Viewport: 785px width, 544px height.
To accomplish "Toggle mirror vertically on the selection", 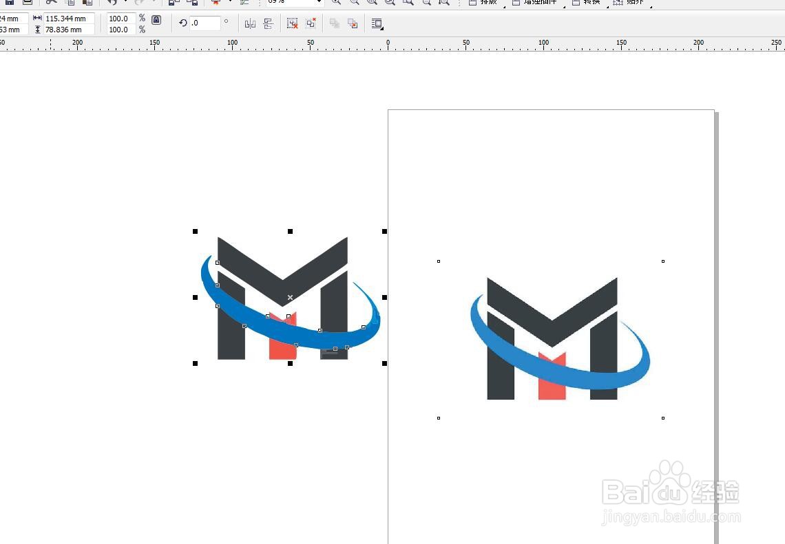I will [x=267, y=23].
